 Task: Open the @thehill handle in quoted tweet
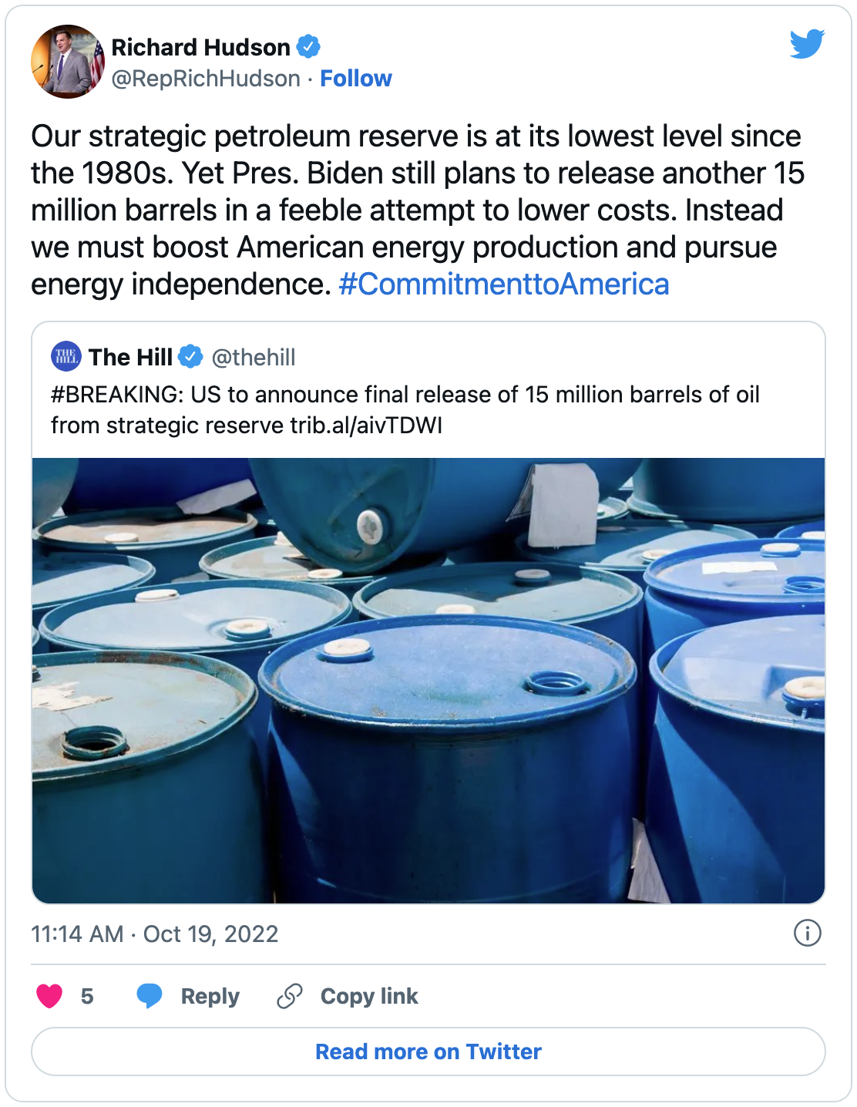click(254, 357)
